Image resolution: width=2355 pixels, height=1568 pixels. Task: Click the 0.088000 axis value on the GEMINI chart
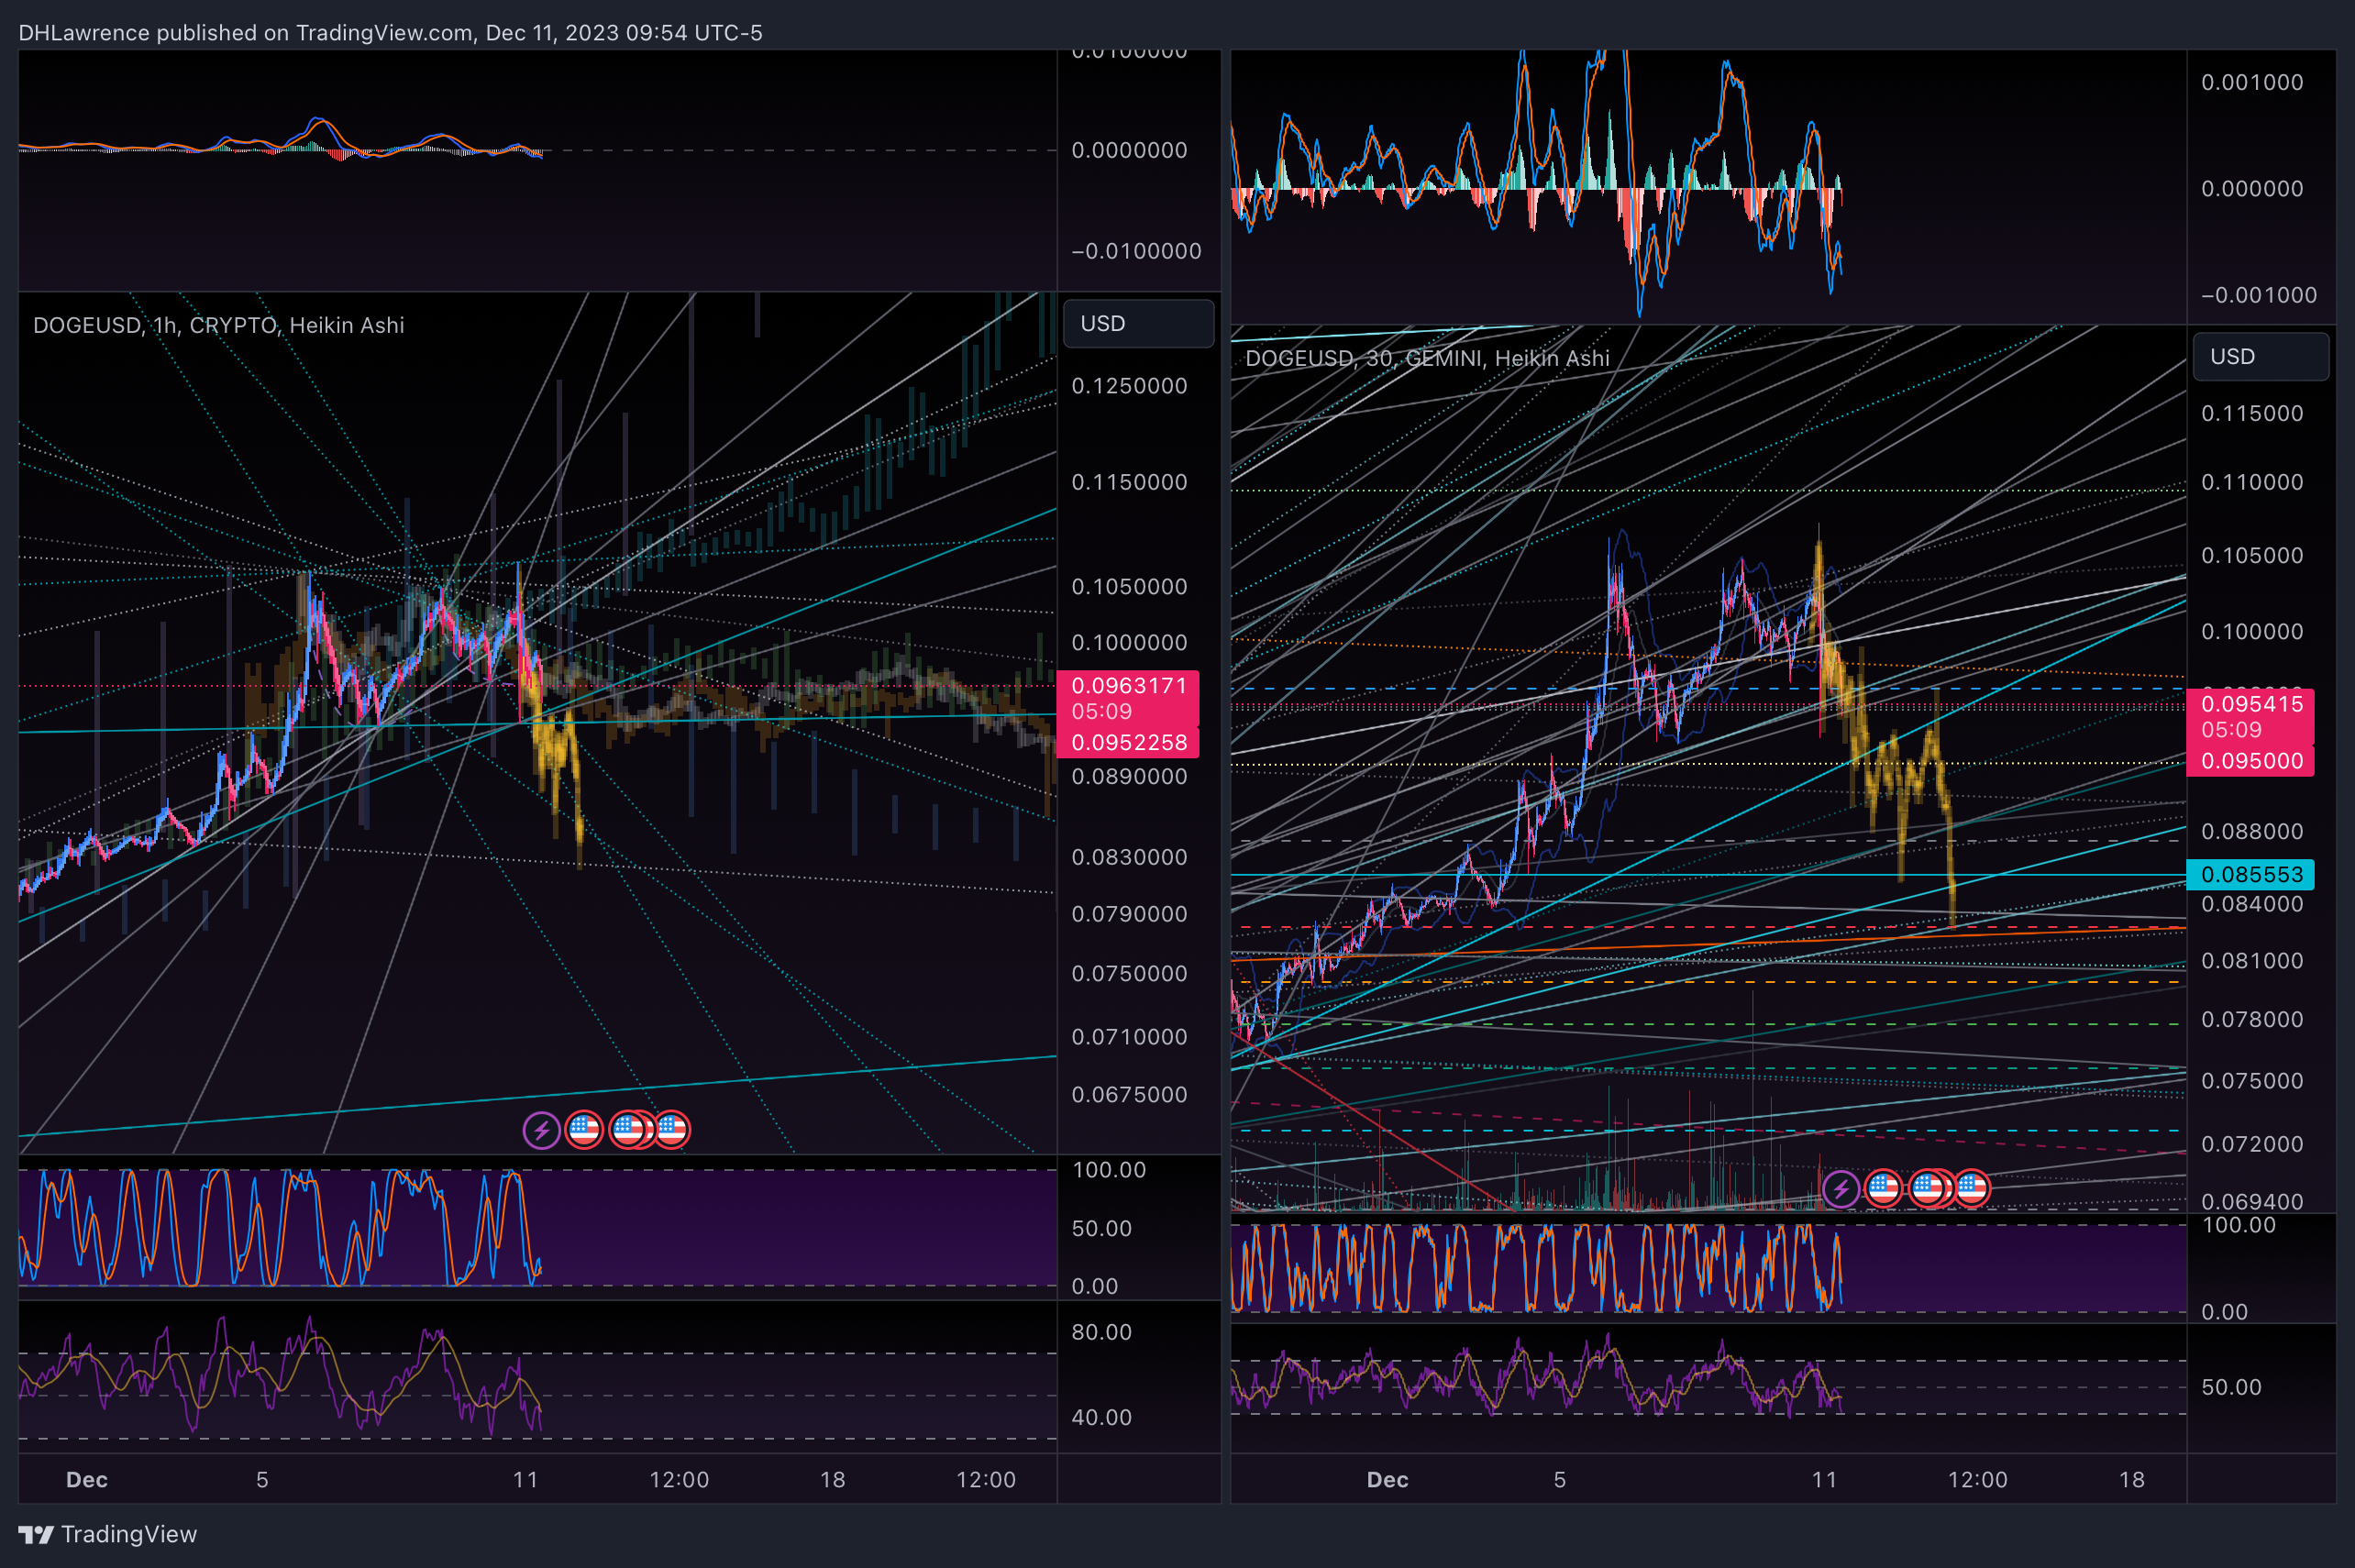click(x=2252, y=832)
